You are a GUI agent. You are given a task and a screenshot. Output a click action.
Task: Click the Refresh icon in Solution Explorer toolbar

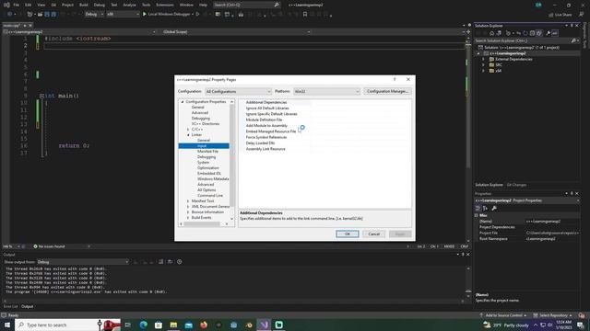[x=525, y=33]
